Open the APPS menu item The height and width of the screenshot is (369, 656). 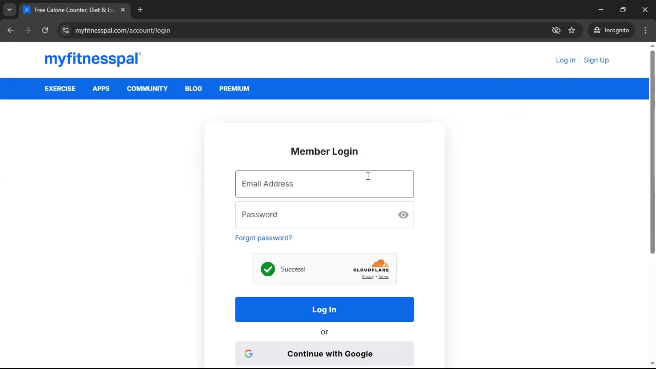tap(101, 88)
